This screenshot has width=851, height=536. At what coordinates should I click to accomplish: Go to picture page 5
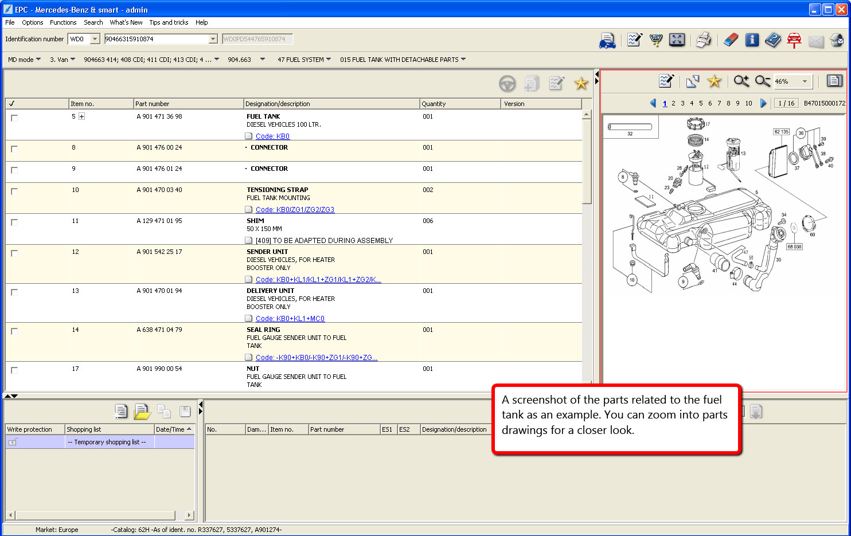tap(701, 103)
